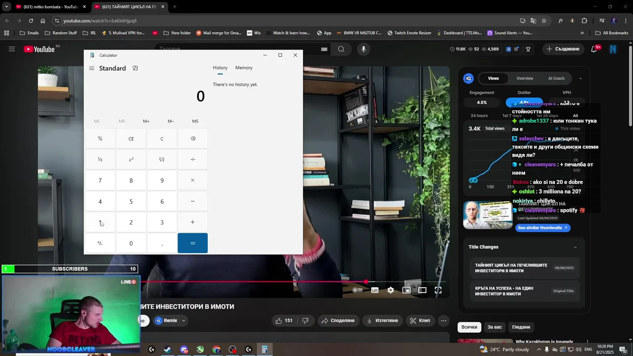Image resolution: width=633 pixels, height=356 pixels.
Task: Start YouTube voice search microphone
Action: click(363, 49)
